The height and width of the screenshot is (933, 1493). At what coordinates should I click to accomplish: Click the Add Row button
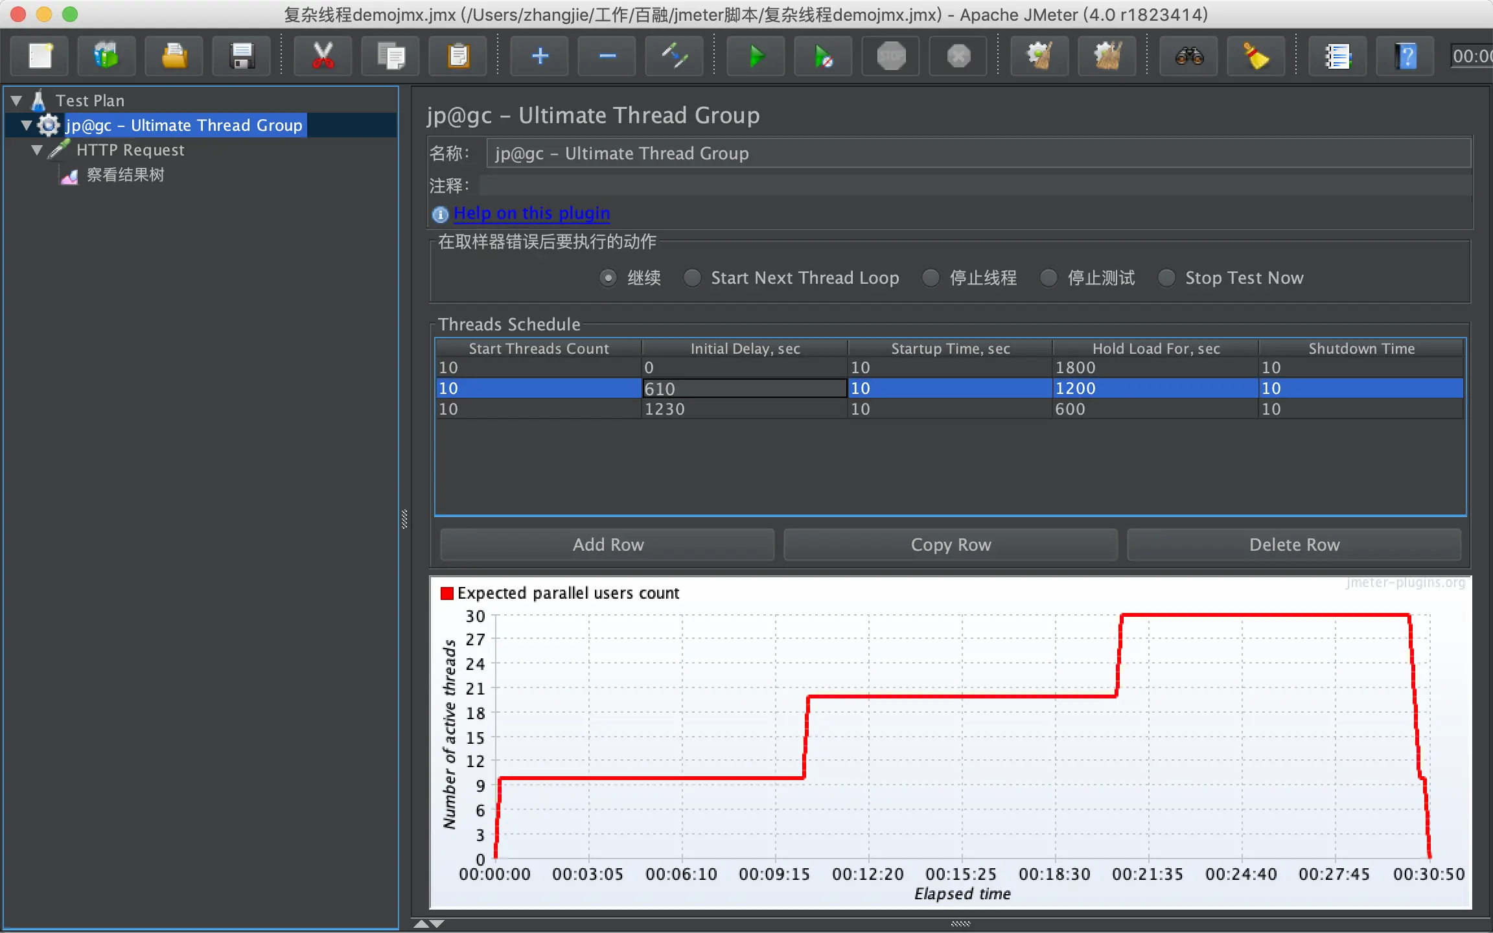[x=607, y=544]
